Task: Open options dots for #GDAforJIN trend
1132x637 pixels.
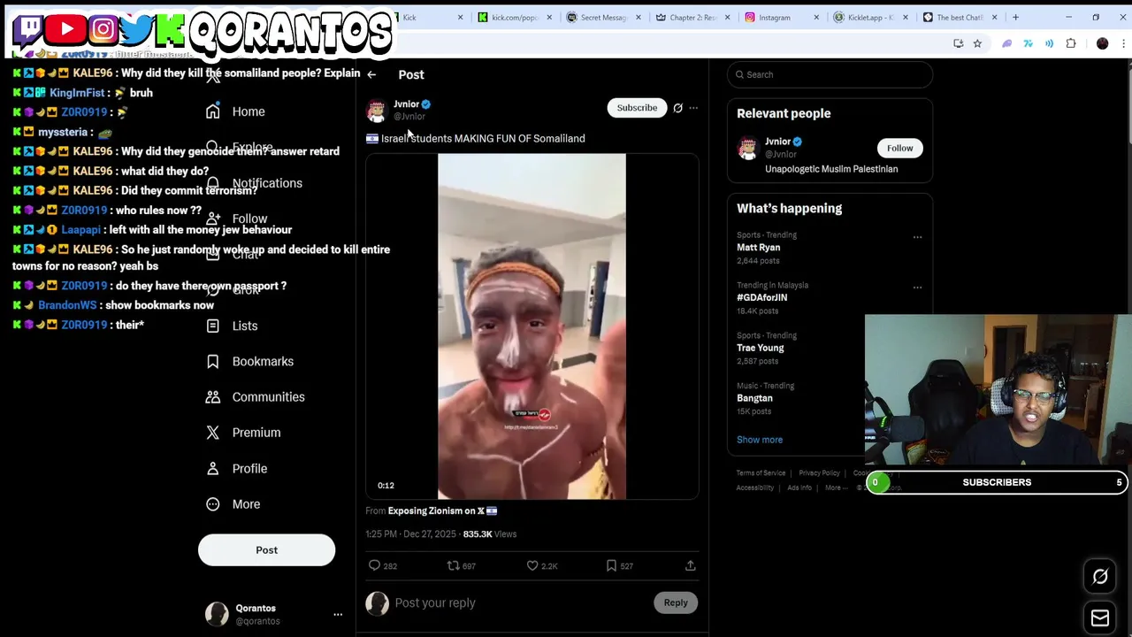Action: [917, 288]
